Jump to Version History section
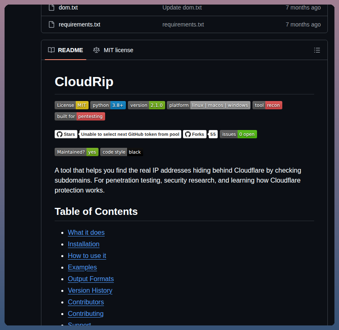 pos(90,290)
